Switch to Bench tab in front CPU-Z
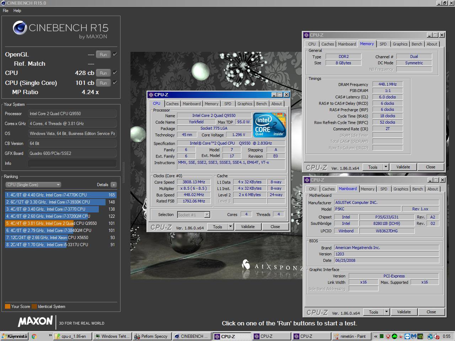455x341 pixels. click(262, 104)
